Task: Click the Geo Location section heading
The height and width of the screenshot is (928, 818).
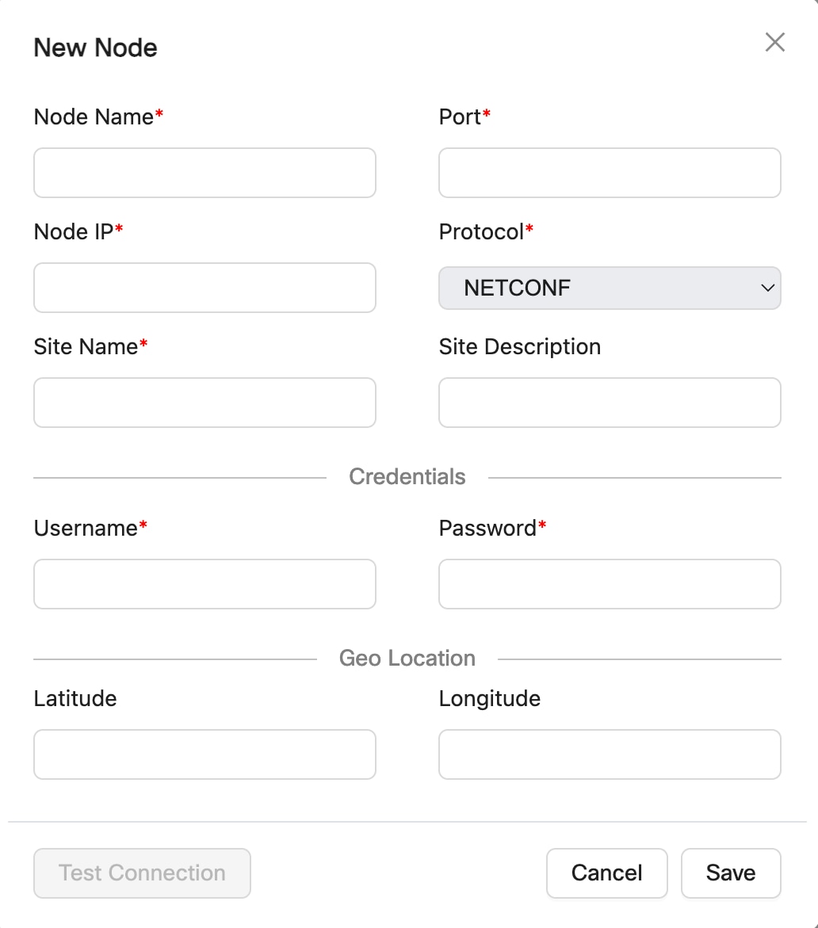Action: tap(407, 659)
